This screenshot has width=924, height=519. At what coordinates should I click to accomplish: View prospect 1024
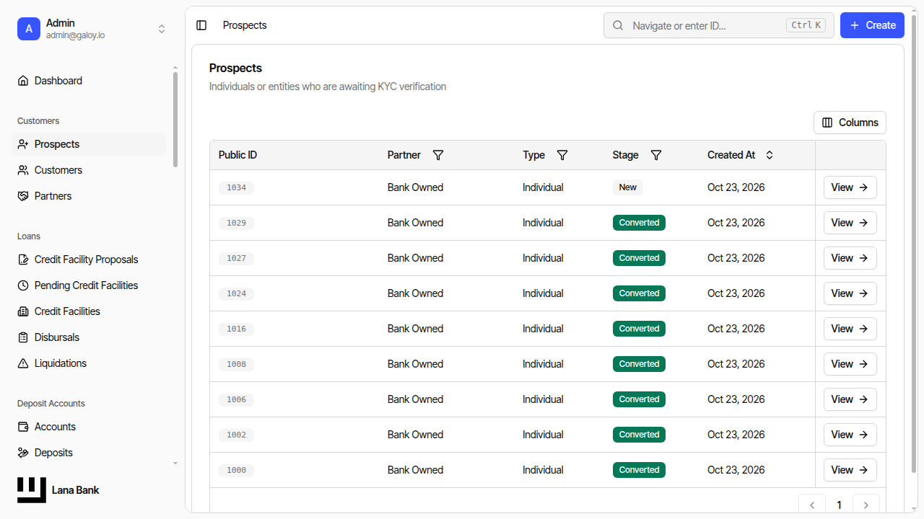pyautogui.click(x=850, y=293)
